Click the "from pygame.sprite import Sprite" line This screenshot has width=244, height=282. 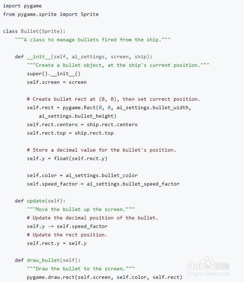pyautogui.click(x=51, y=14)
